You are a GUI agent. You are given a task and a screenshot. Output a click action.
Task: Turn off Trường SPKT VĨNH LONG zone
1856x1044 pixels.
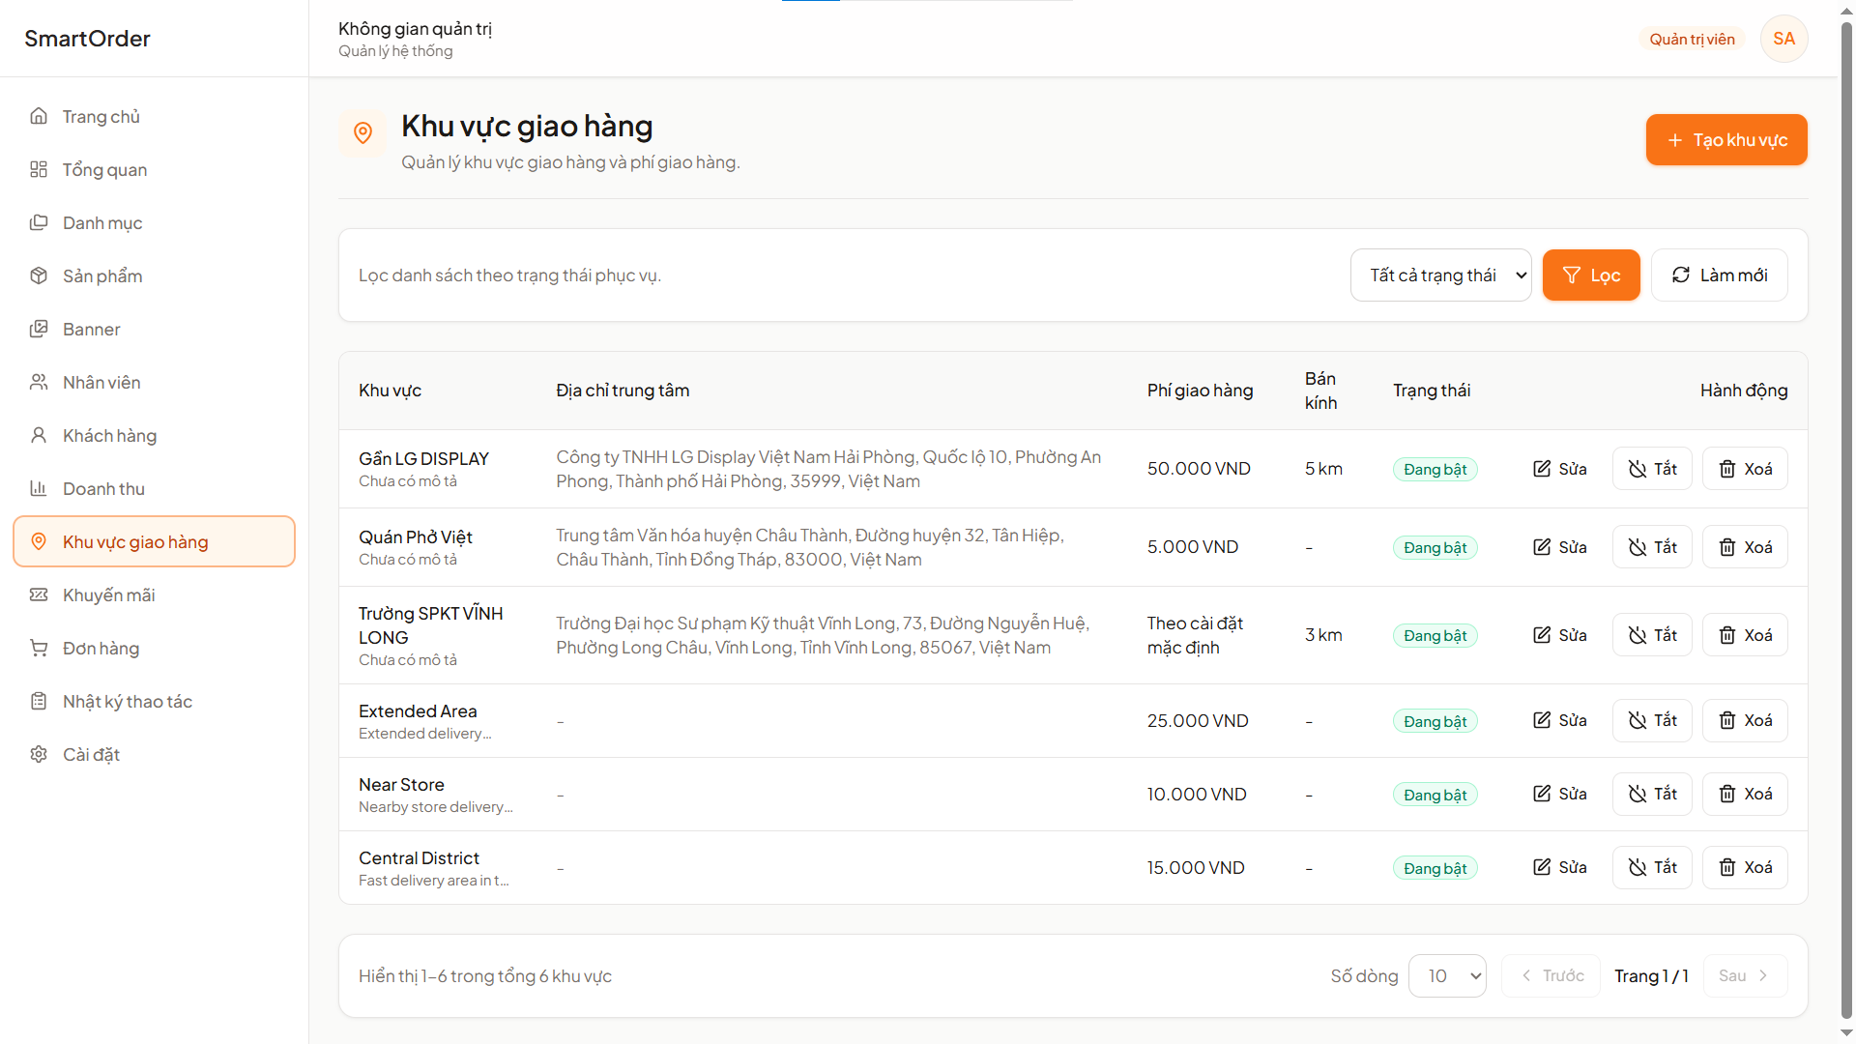click(1652, 635)
